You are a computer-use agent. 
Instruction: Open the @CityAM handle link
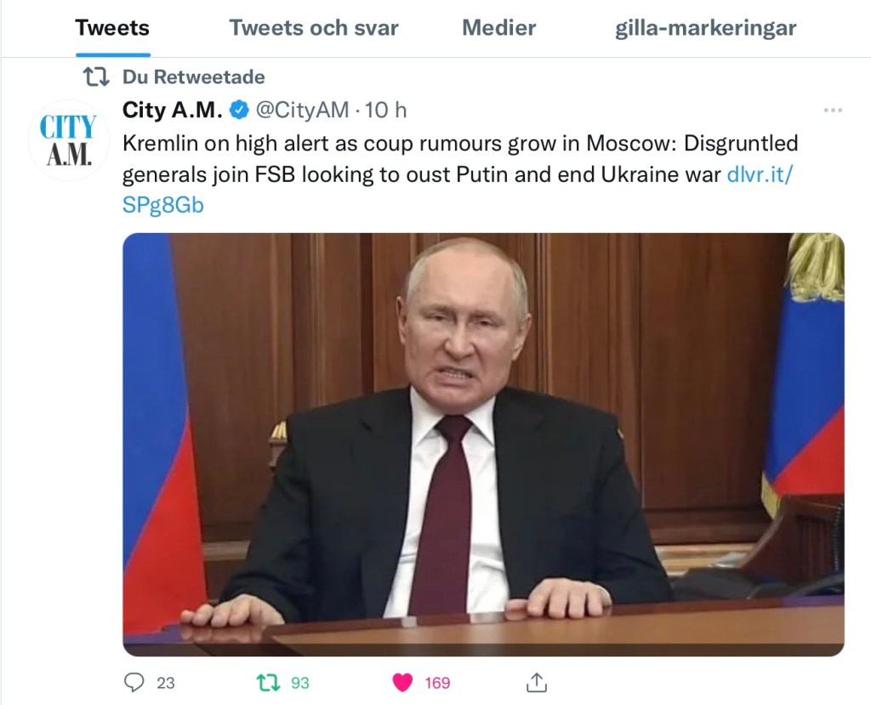click(x=302, y=110)
